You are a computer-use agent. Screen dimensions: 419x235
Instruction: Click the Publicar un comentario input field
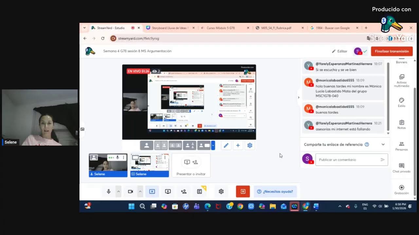tap(352, 160)
